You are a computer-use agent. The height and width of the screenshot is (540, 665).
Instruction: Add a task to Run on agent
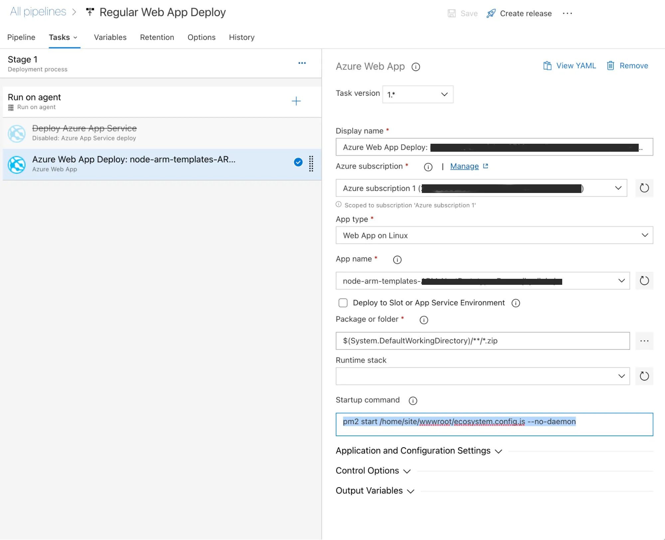point(296,101)
